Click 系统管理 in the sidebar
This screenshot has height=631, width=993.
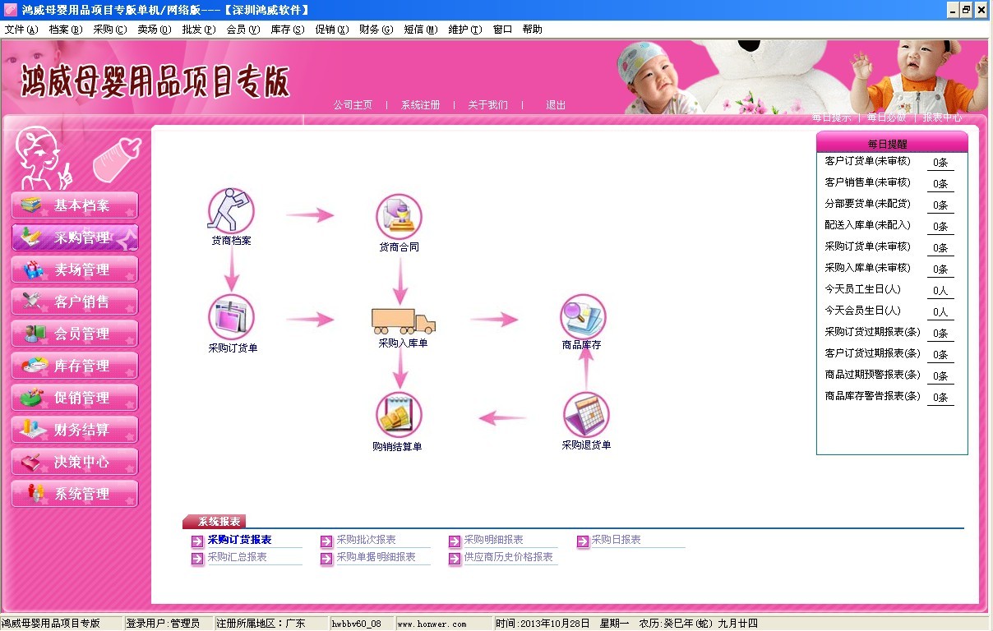(x=75, y=494)
